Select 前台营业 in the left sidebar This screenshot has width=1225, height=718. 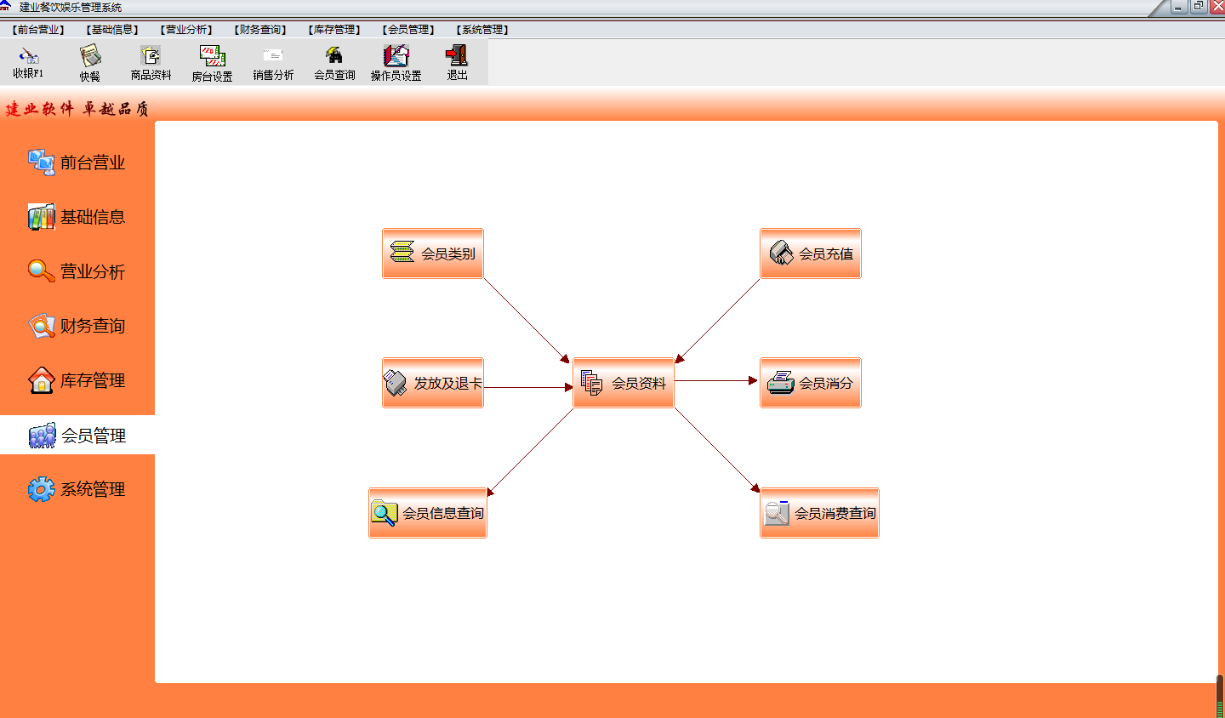tap(77, 162)
